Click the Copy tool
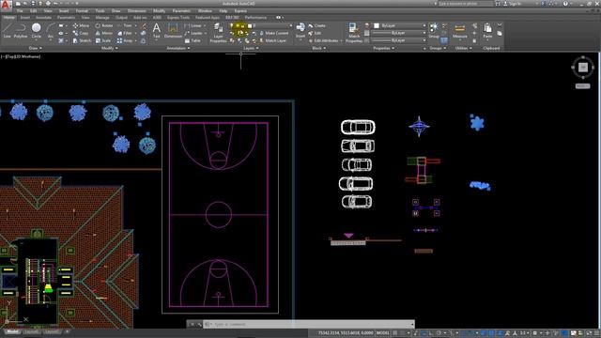This screenshot has height=338, width=601. click(81, 34)
